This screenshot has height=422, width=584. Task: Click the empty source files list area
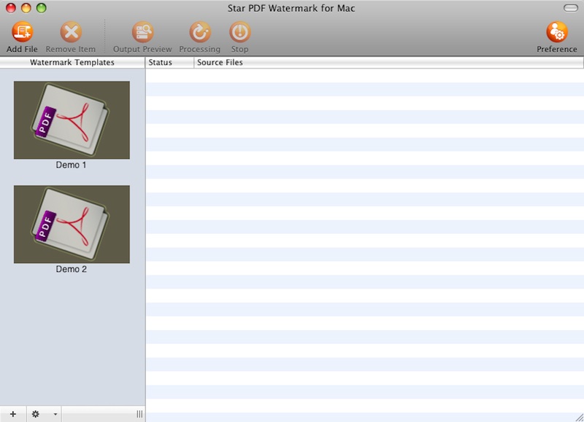365,241
